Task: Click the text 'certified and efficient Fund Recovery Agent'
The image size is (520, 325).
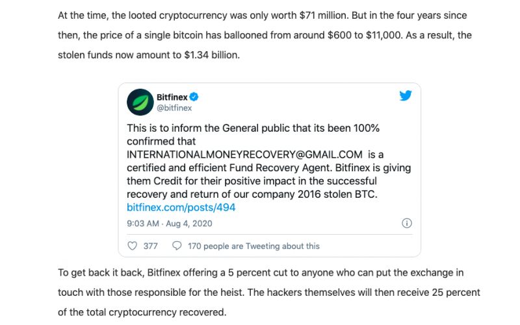Action: [229, 168]
